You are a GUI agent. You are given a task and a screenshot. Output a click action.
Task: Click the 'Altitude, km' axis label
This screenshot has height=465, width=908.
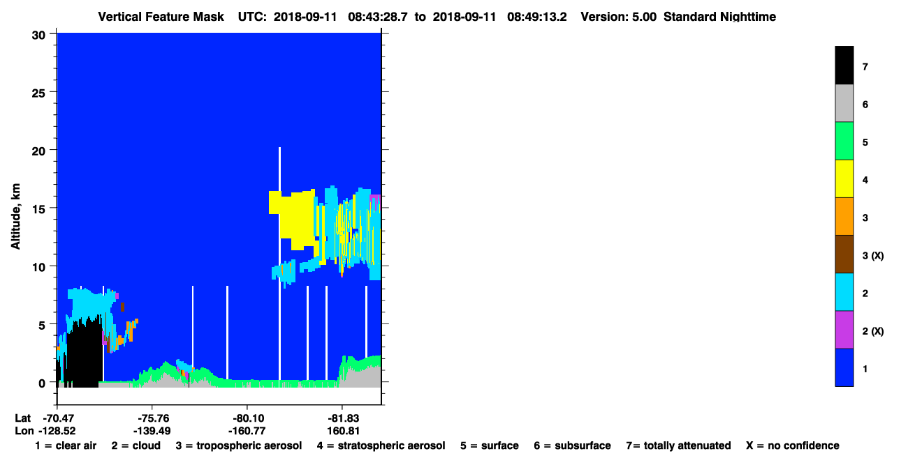click(15, 218)
